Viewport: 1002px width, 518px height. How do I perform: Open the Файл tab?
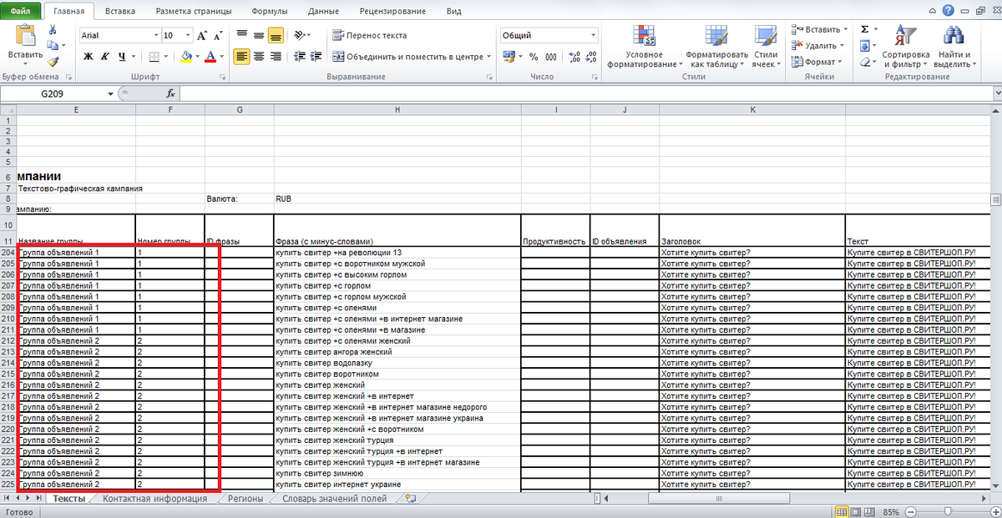point(21,11)
